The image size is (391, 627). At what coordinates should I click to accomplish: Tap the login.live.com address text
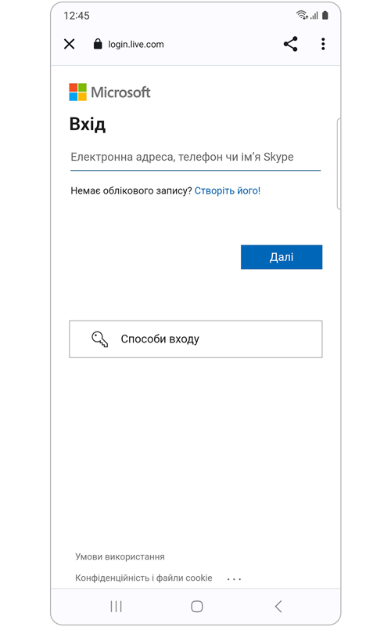pos(136,45)
